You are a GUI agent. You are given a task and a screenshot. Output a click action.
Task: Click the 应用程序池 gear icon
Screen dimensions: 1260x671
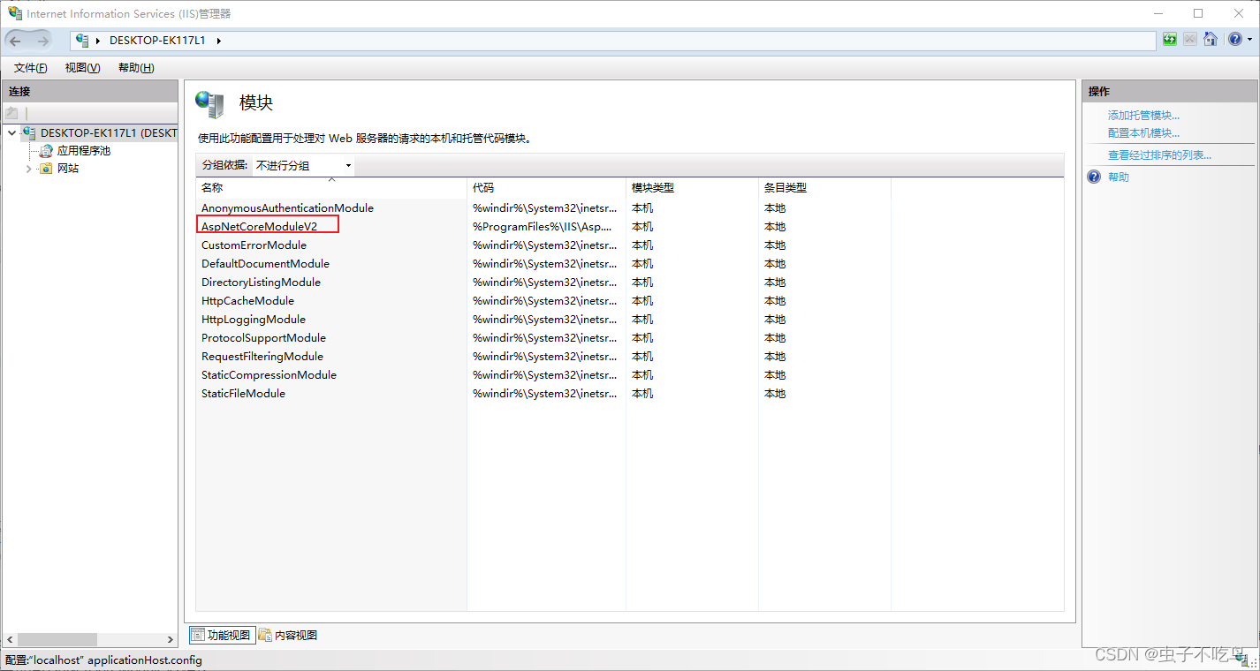(46, 151)
